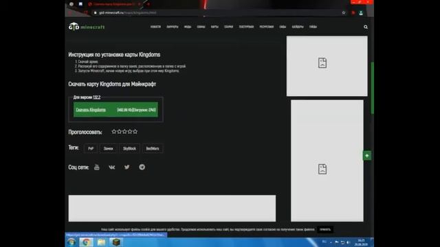The width and height of the screenshot is (440, 247).
Task: Select the BedWars tag
Action: tap(153, 148)
